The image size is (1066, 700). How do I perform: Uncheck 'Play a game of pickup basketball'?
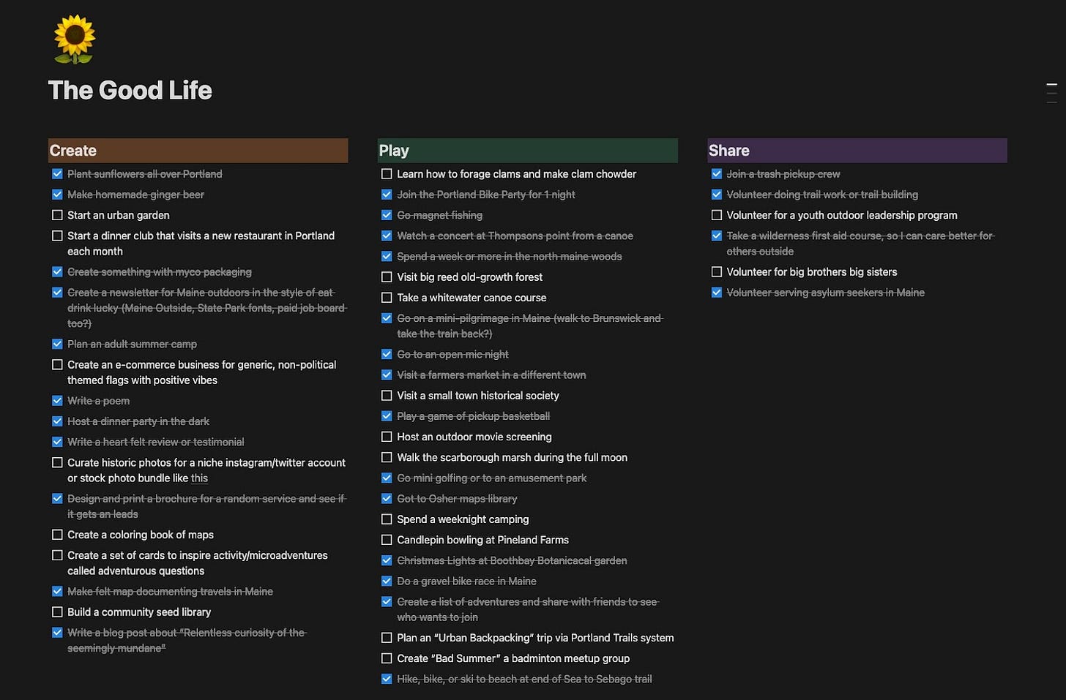click(x=387, y=416)
